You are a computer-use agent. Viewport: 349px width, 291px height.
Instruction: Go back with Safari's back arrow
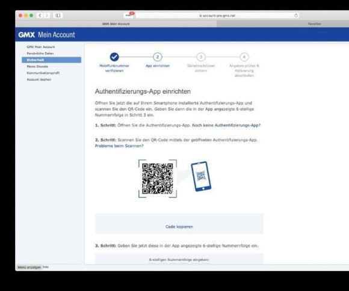coord(40,16)
